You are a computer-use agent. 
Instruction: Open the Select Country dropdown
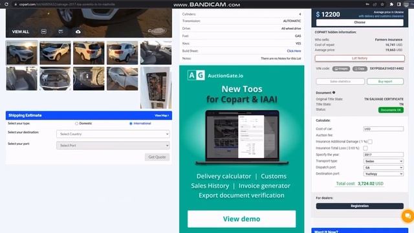point(113,134)
